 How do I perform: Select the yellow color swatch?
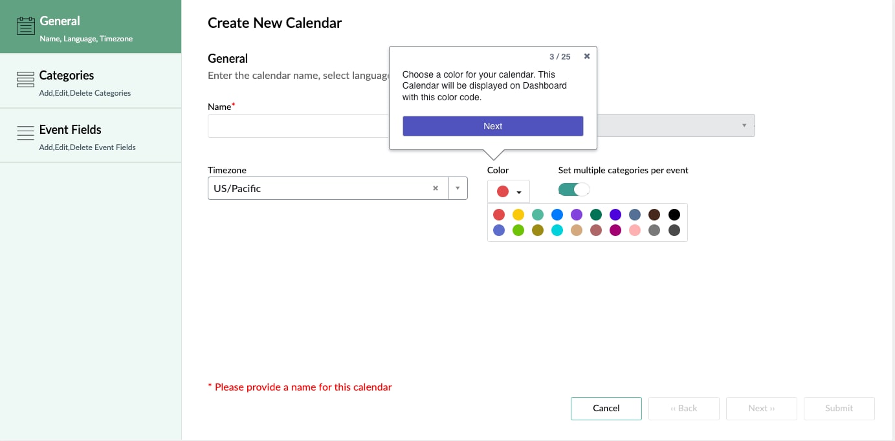point(518,214)
